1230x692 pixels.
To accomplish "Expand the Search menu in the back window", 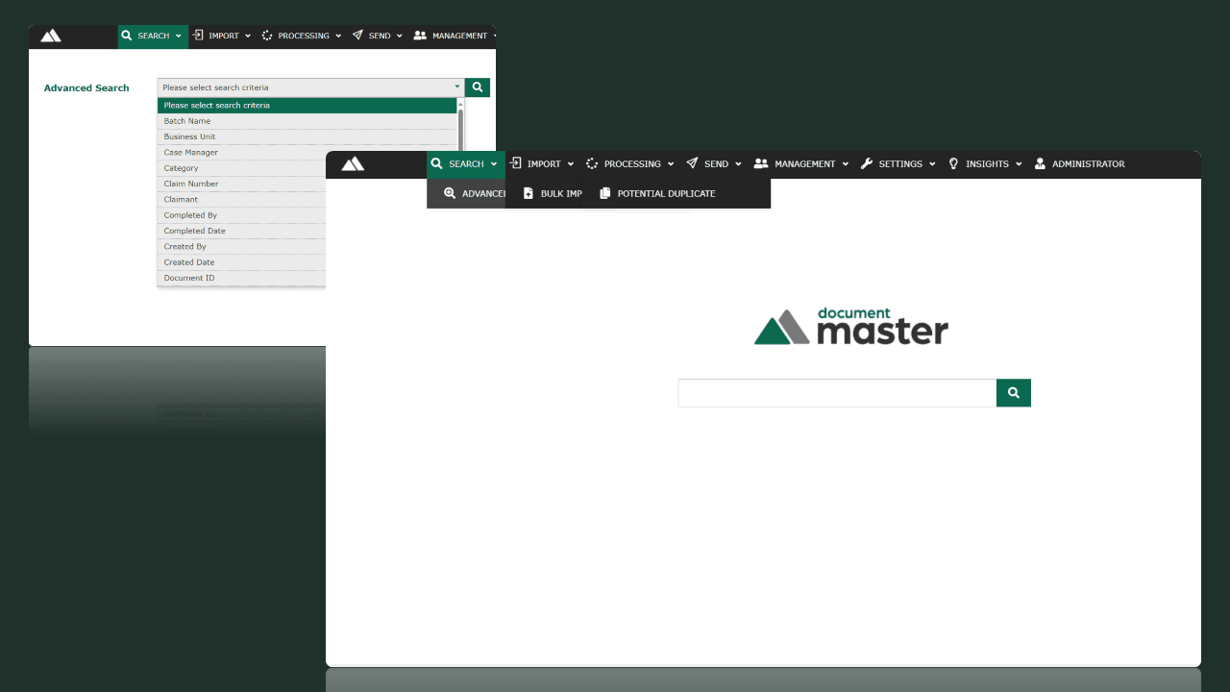I will [153, 36].
